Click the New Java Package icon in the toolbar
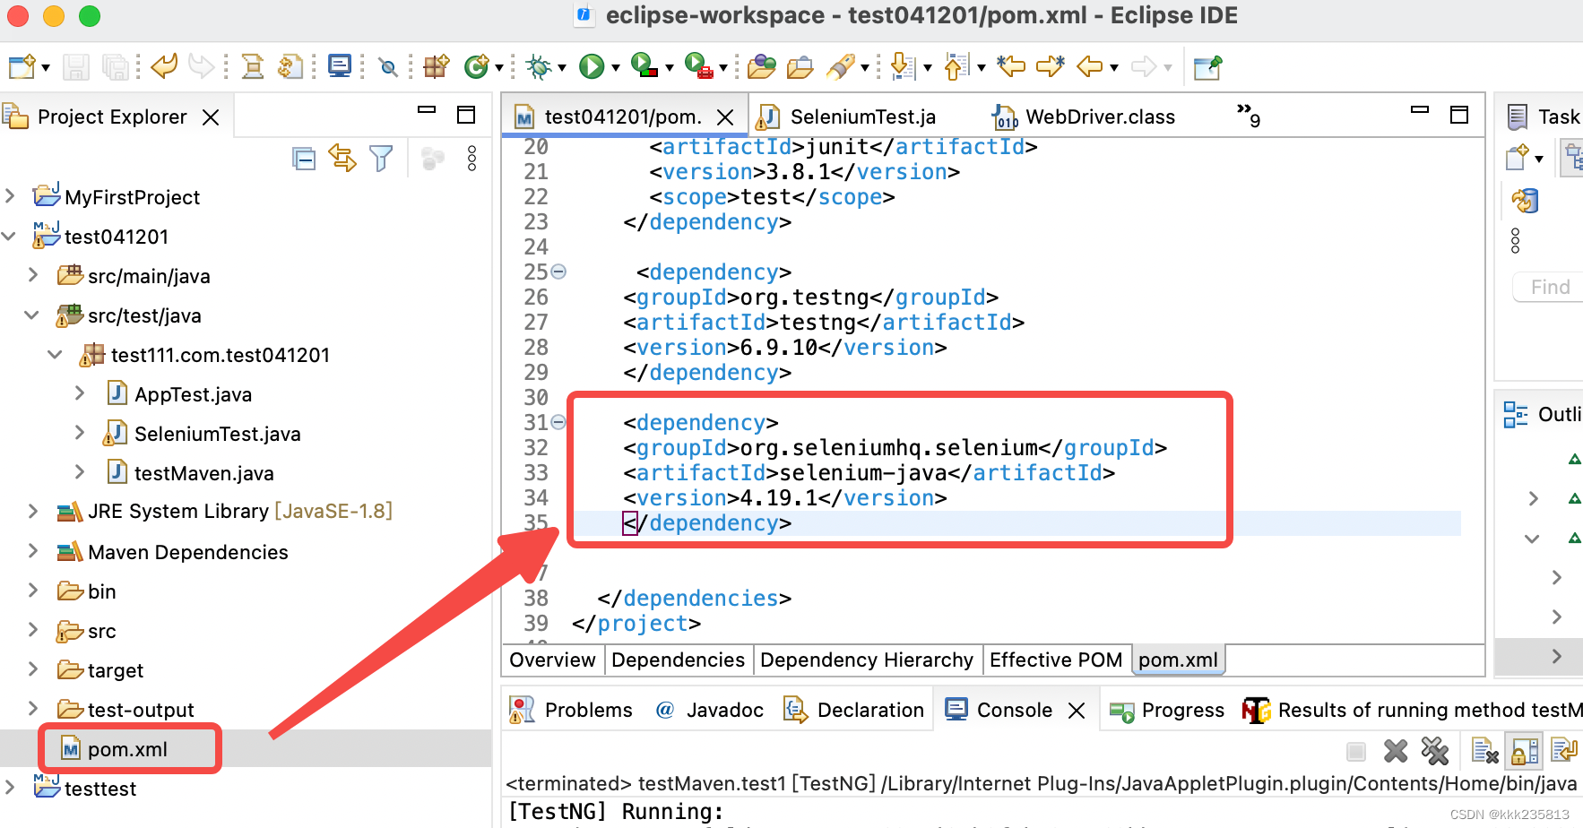 [x=437, y=66]
